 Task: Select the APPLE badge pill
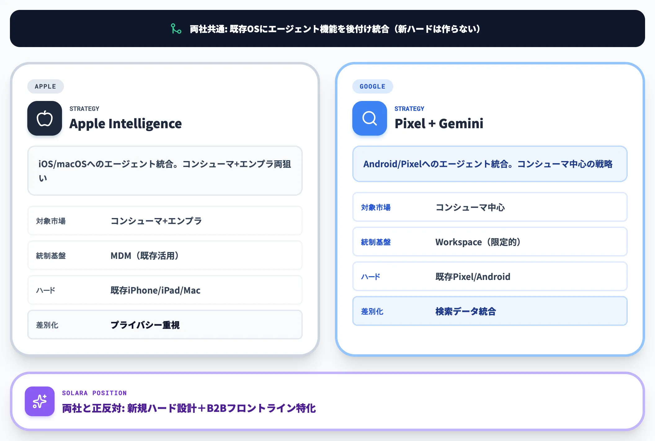click(x=46, y=86)
